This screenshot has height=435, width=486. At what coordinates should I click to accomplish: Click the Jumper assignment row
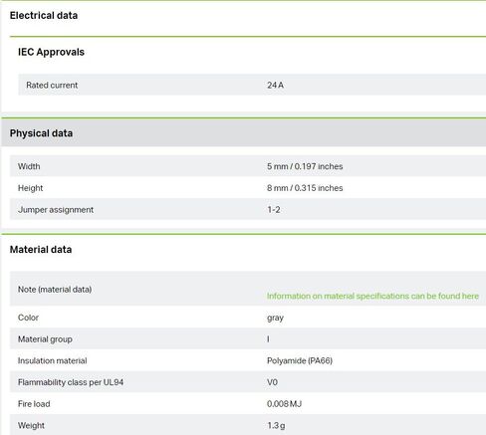click(248, 210)
